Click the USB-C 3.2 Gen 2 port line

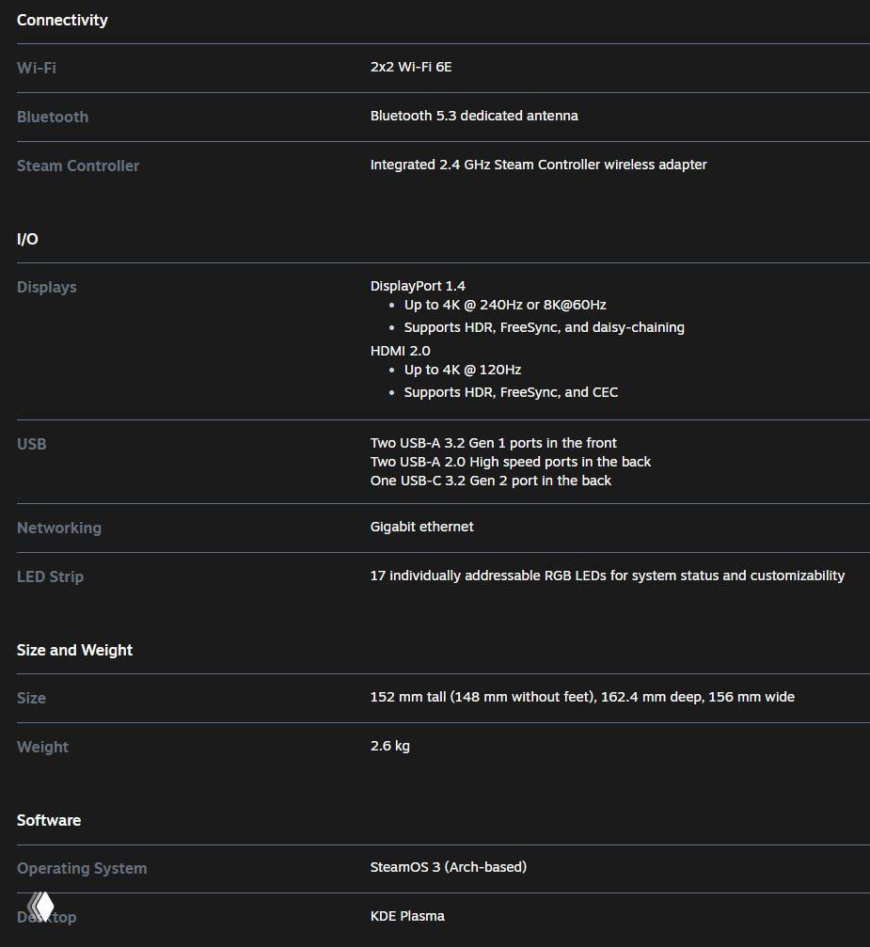(491, 481)
